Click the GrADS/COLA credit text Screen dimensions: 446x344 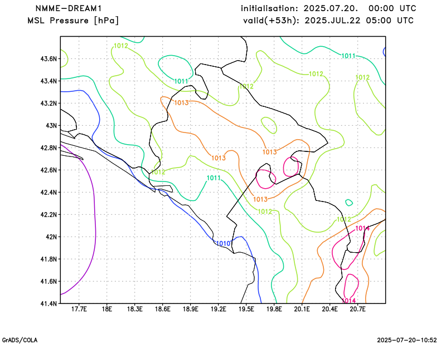[20, 340]
